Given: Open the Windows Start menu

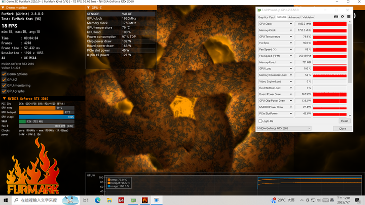Looking at the screenshot, I should click(6, 200).
